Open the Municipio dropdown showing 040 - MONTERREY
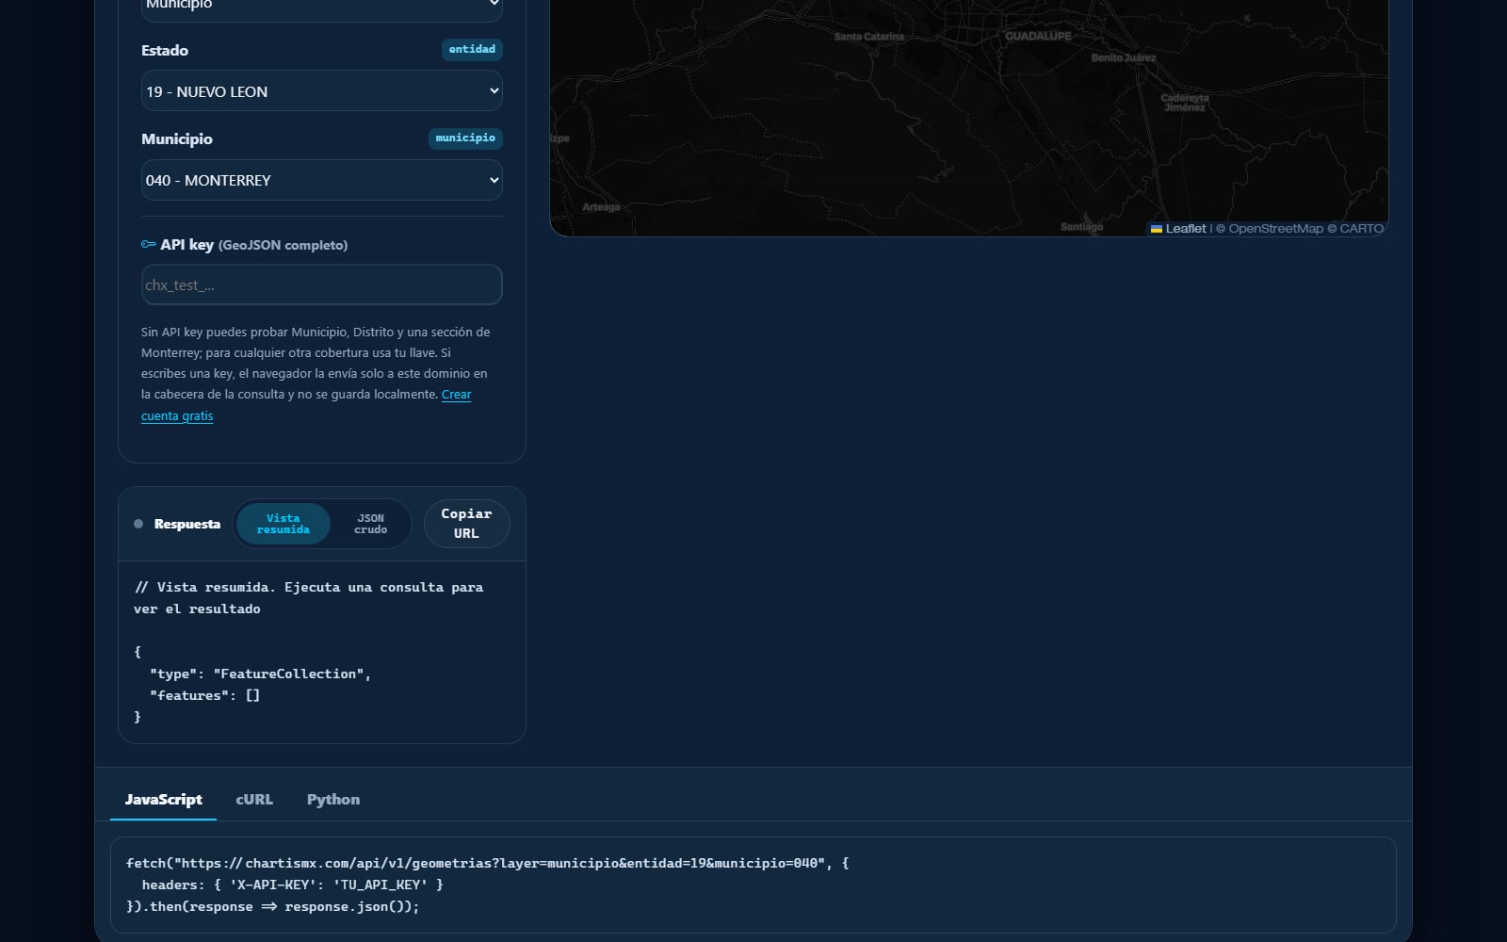 click(x=321, y=180)
